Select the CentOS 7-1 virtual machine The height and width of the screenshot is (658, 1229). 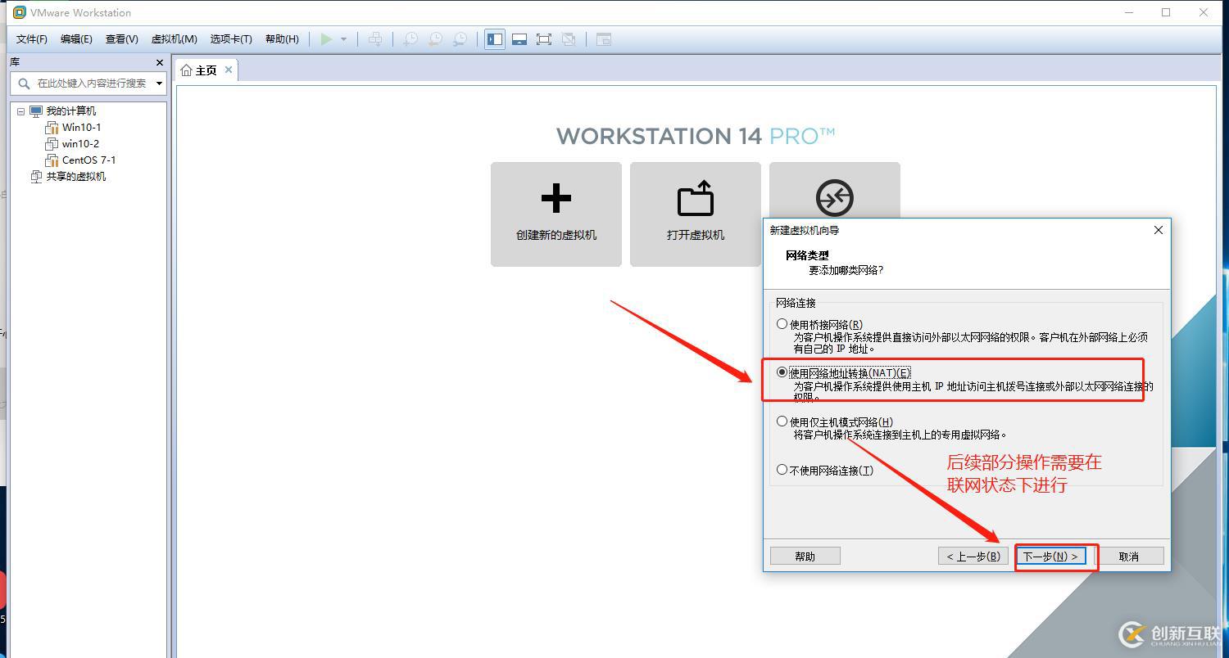(88, 160)
